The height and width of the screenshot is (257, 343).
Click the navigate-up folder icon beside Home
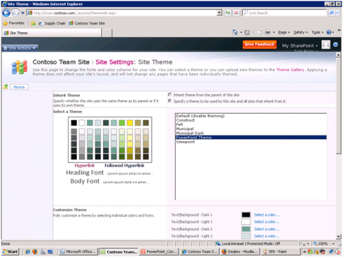(5, 86)
